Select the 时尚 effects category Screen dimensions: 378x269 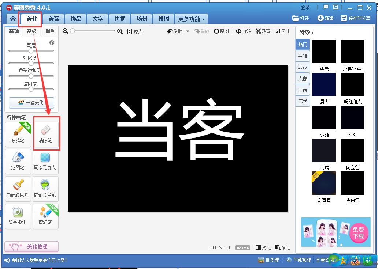point(303,90)
